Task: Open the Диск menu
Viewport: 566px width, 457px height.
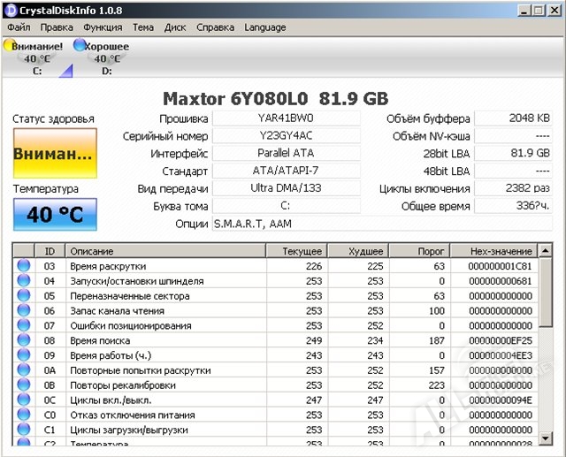Action: (175, 27)
